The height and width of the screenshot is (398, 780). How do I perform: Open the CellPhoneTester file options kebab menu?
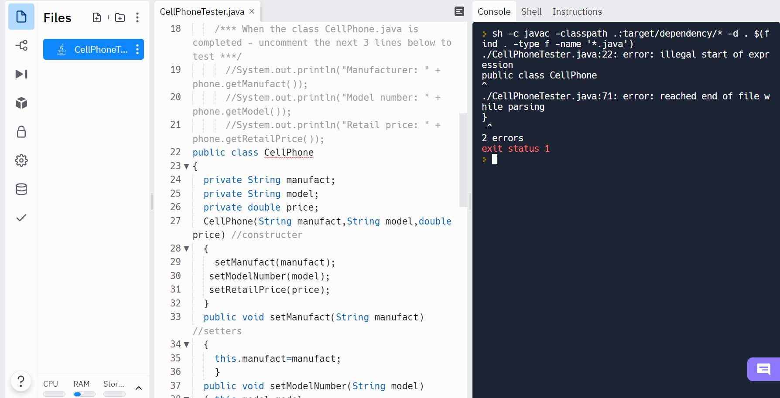coord(138,49)
